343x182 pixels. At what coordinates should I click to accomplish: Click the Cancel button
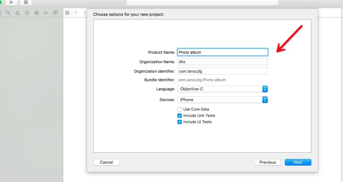(x=107, y=162)
